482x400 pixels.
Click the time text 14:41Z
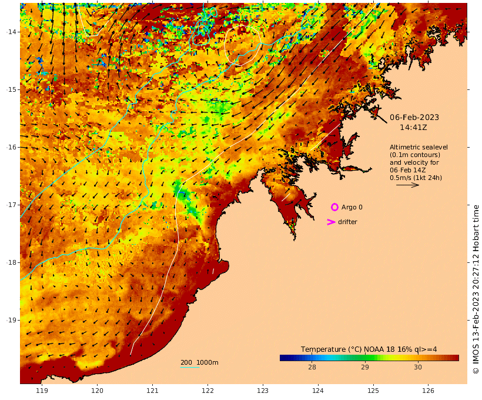pyautogui.click(x=413, y=128)
